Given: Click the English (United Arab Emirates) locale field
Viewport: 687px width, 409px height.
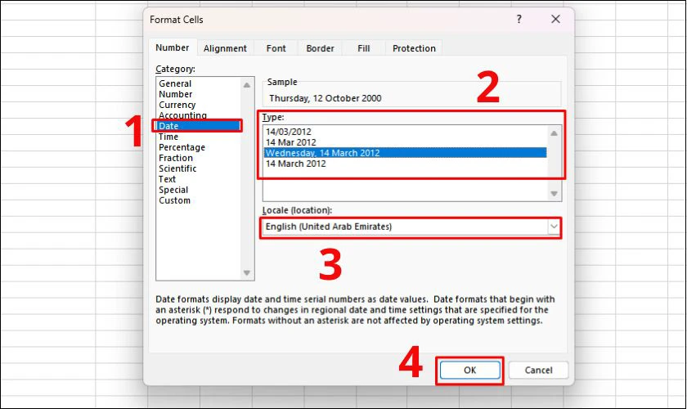Looking at the screenshot, I should (x=406, y=227).
